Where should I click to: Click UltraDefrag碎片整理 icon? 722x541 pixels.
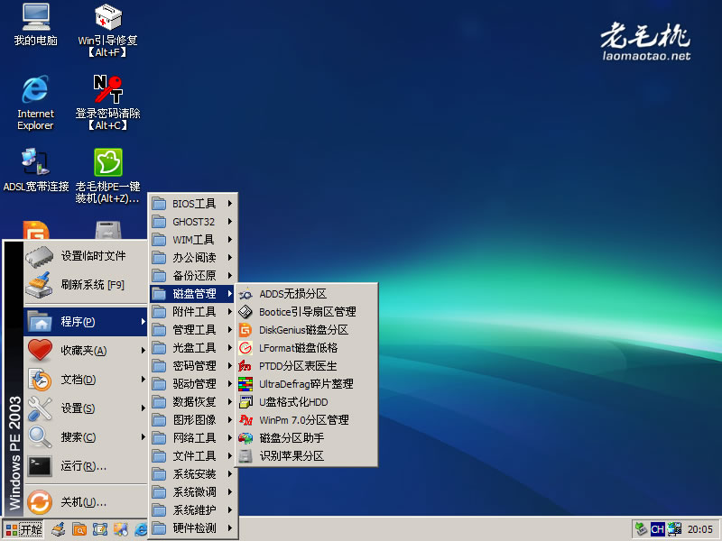click(x=245, y=384)
